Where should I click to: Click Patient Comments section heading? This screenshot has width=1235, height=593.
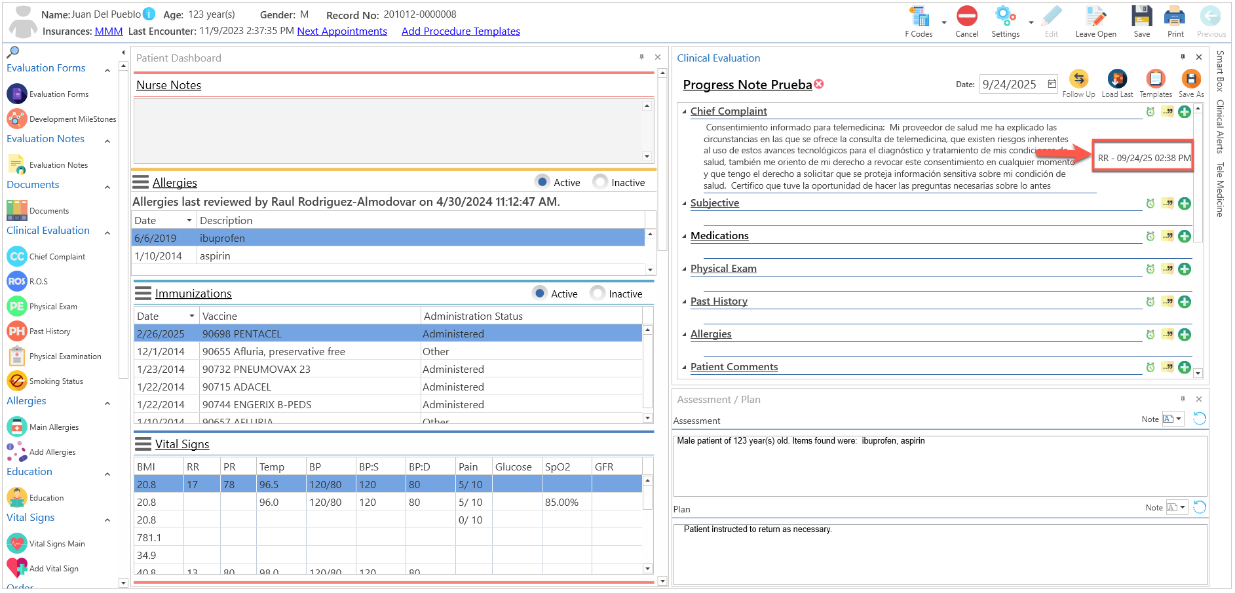pos(734,367)
